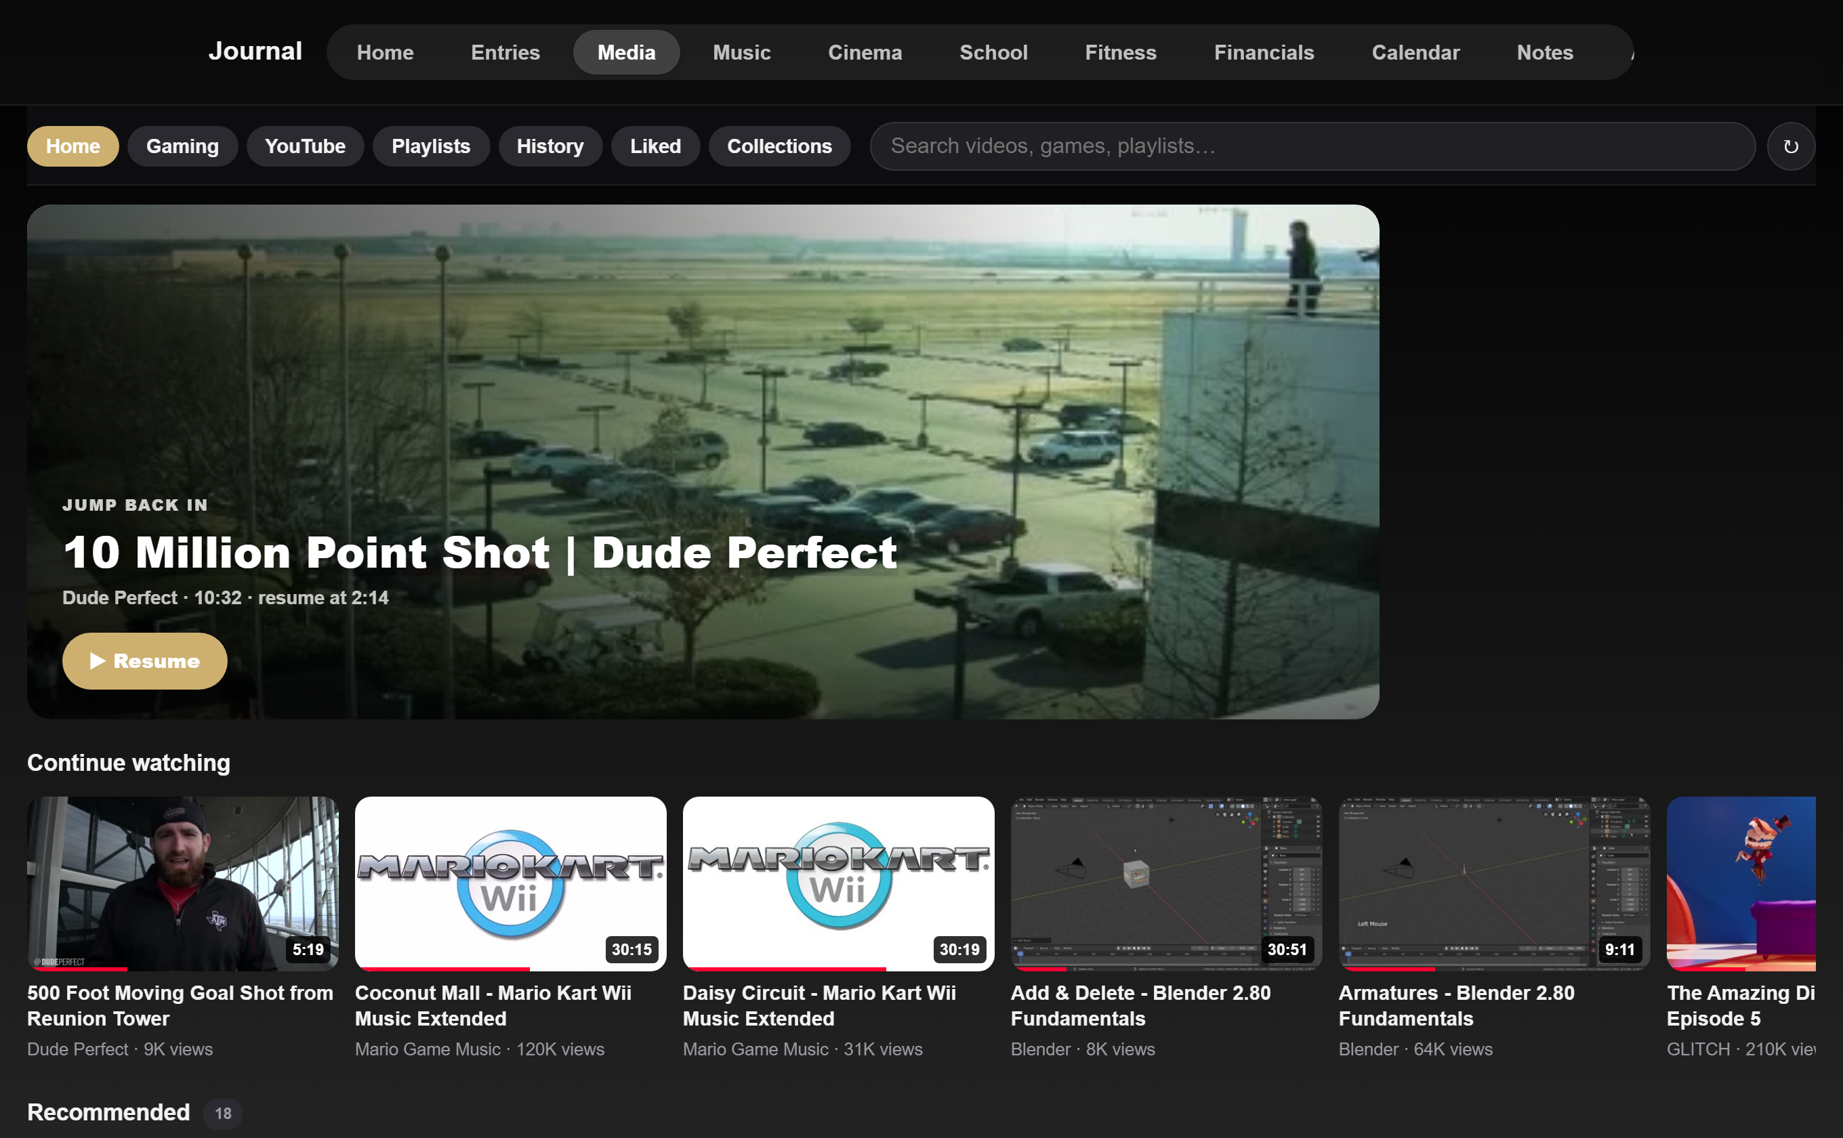
Task: Open the Add & Delete Blender thumbnail
Action: (1166, 883)
